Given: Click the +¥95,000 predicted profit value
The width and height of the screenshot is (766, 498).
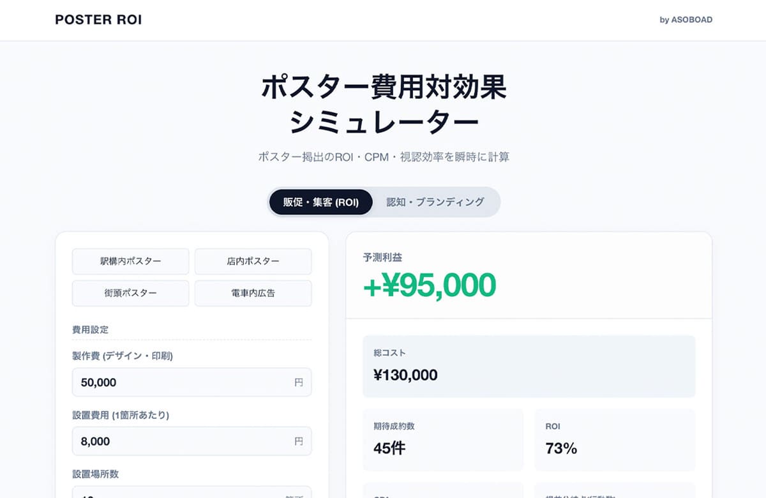Looking at the screenshot, I should [x=430, y=285].
